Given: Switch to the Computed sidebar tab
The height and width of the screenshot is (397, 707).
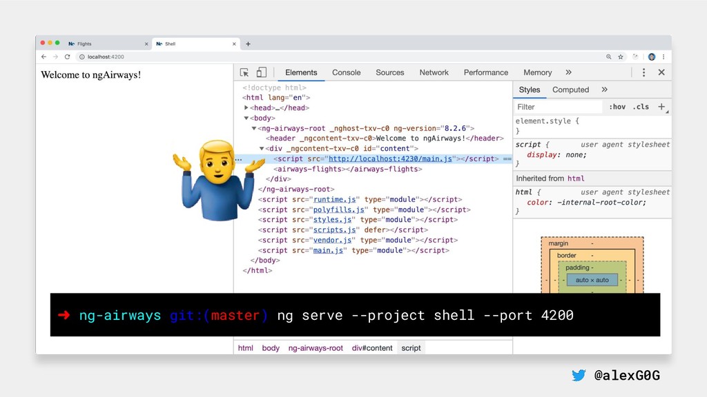Looking at the screenshot, I should pos(570,90).
